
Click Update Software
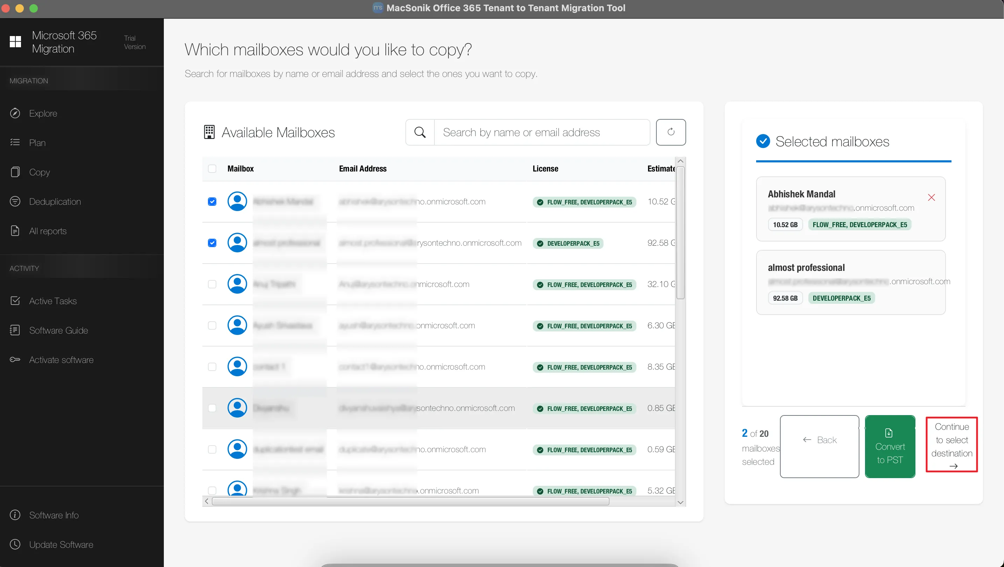[x=61, y=544]
